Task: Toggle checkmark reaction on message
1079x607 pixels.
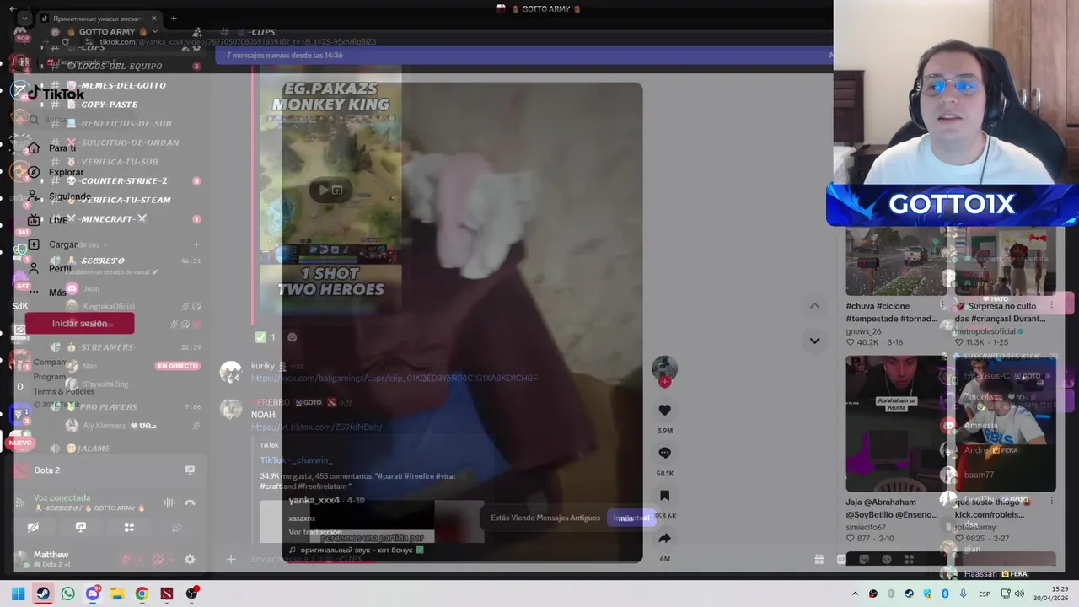Action: pyautogui.click(x=266, y=337)
